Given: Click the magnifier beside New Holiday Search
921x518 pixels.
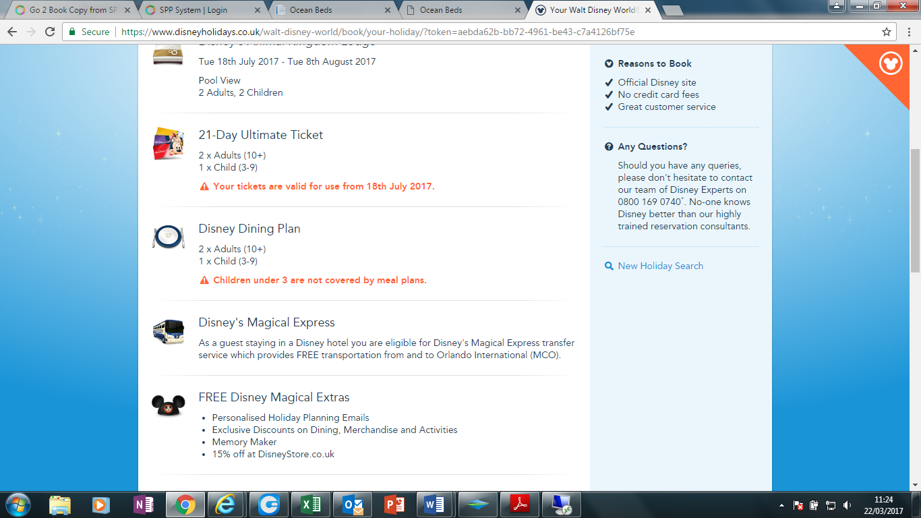Looking at the screenshot, I should (x=610, y=266).
